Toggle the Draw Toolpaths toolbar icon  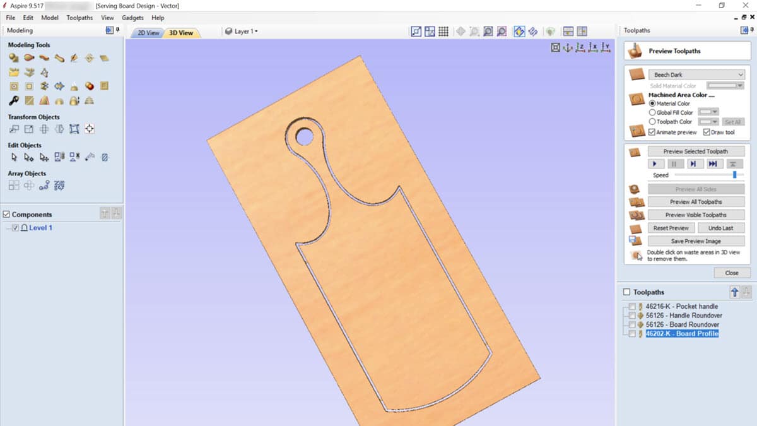click(x=519, y=31)
